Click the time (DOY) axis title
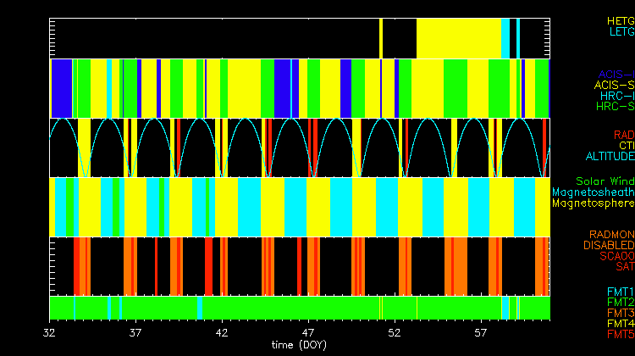Image resolution: width=635 pixels, height=356 pixels. coord(301,347)
